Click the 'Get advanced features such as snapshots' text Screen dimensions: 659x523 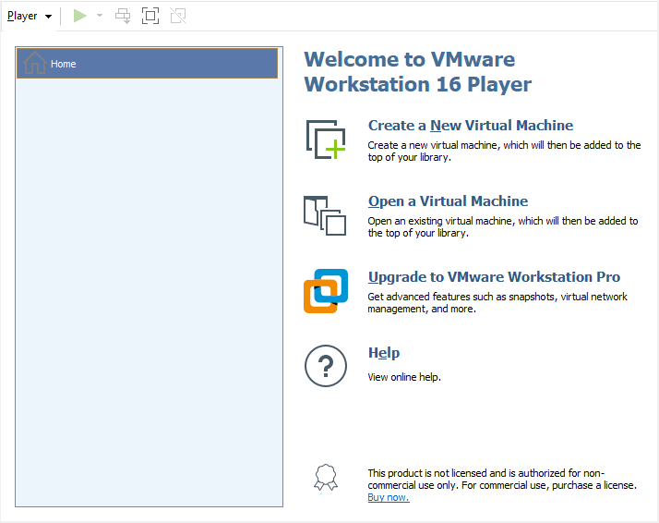pyautogui.click(x=497, y=302)
